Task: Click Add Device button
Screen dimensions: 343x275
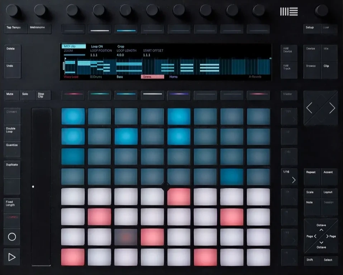Action: (x=289, y=53)
